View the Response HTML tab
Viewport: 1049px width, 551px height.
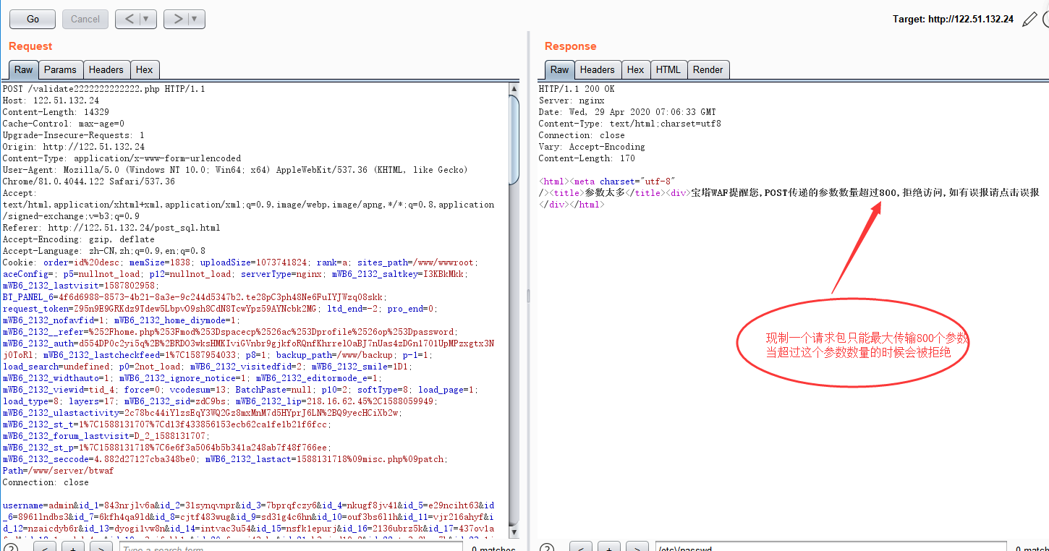(x=668, y=69)
